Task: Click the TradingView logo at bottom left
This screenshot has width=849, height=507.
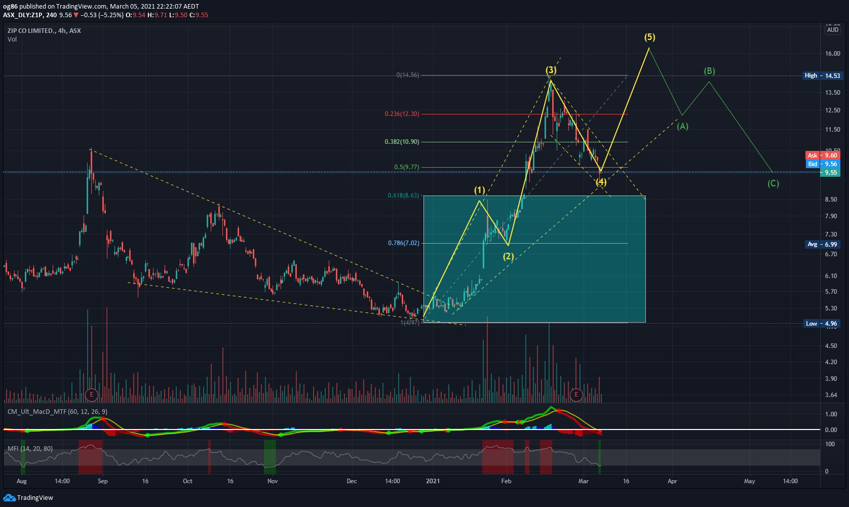Action: [28, 498]
